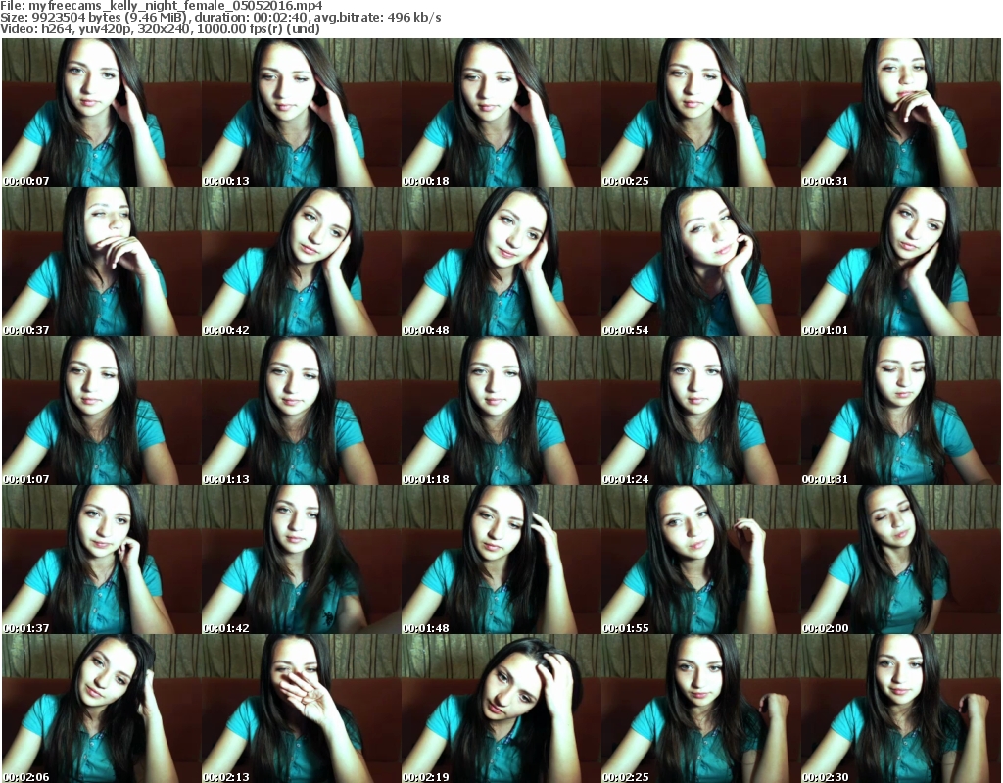Select the thumbnail stamped 00:00:07

[102, 113]
